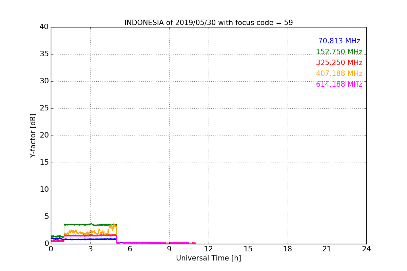Select the 325.250 MHz legend label

(339, 63)
